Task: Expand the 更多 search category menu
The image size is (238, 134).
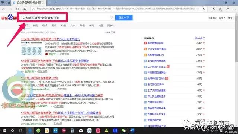Action: (x=110, y=26)
